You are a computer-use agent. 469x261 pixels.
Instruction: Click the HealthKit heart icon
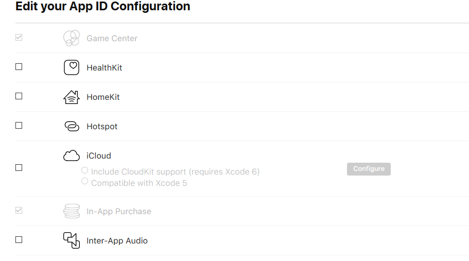click(x=72, y=67)
